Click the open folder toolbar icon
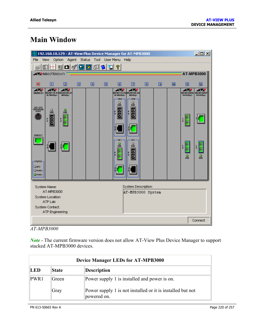 tap(38, 67)
